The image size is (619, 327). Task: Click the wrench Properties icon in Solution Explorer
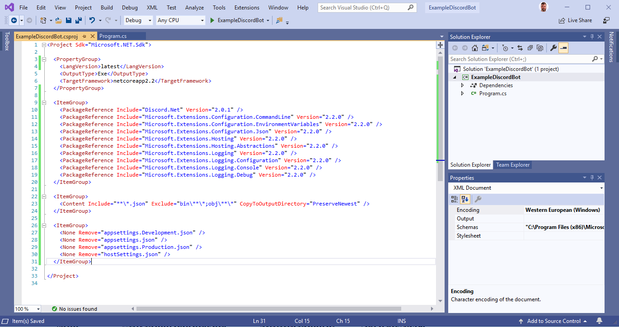coord(553,48)
